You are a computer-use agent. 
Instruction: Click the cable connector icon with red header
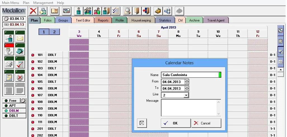[x=9, y=49]
